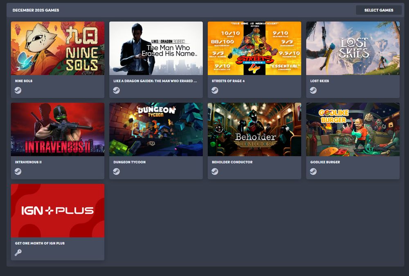Open the Lost Skies cover image
This screenshot has height=276, width=409.
[353, 49]
